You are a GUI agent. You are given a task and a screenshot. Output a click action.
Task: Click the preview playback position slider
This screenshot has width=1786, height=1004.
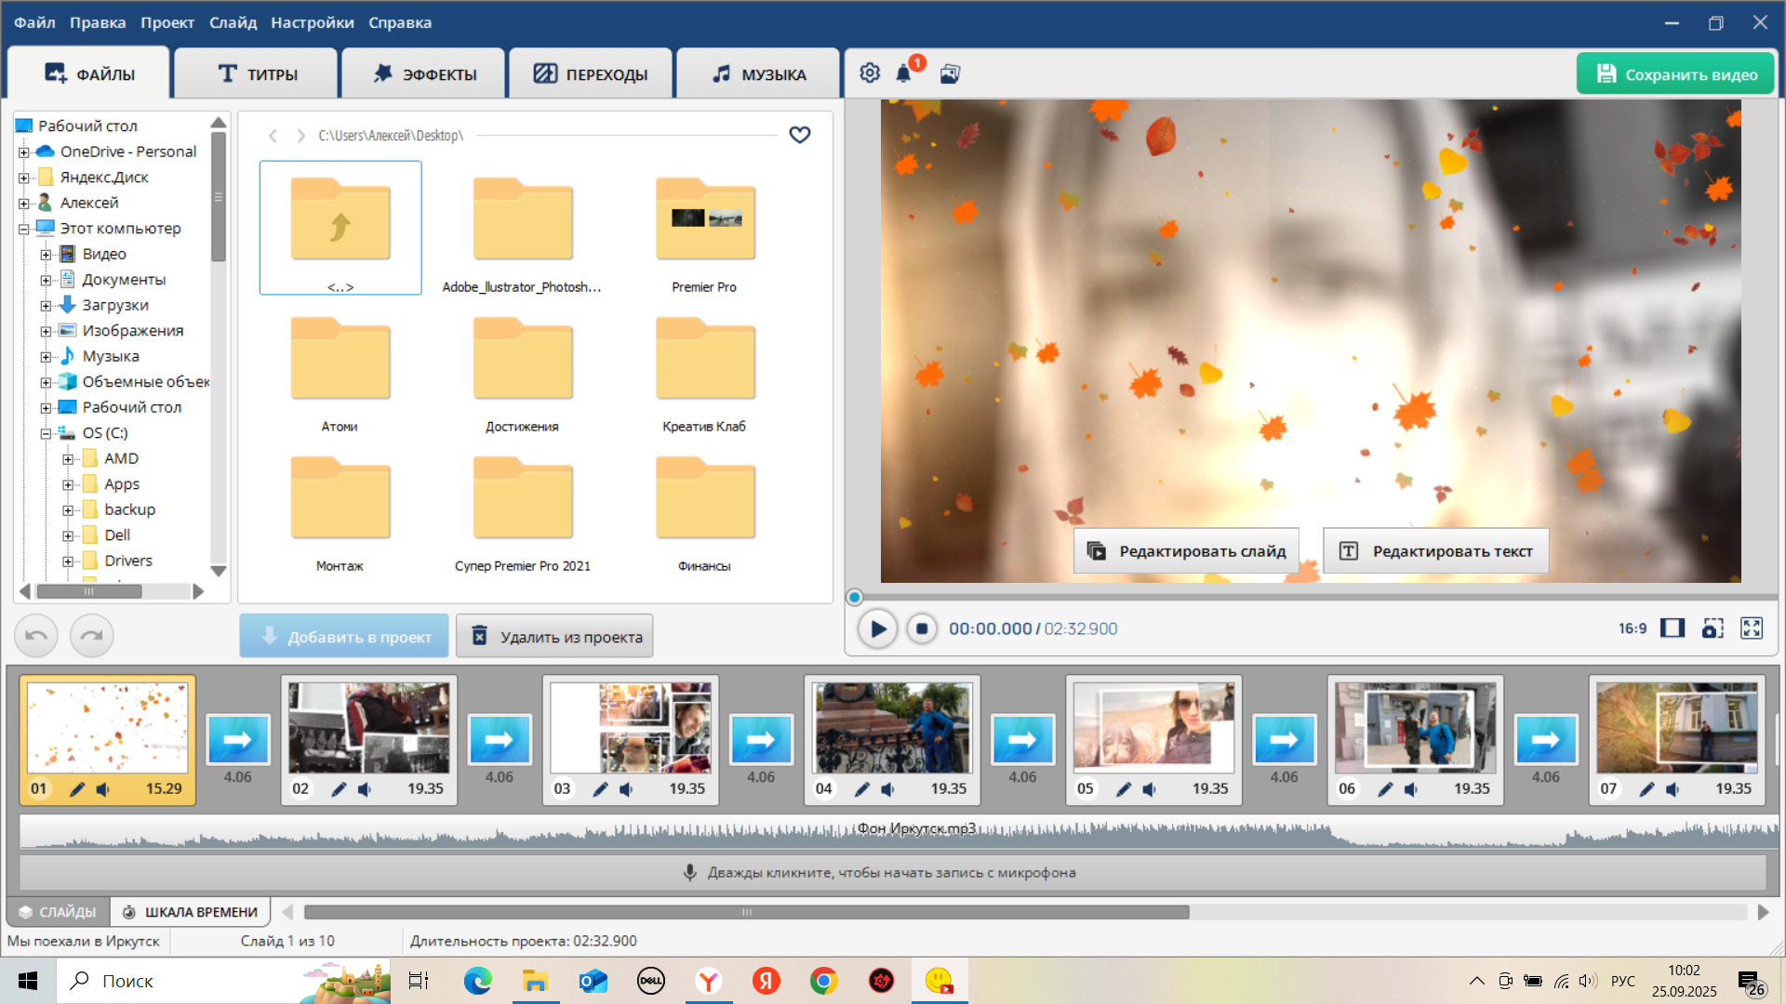[855, 598]
